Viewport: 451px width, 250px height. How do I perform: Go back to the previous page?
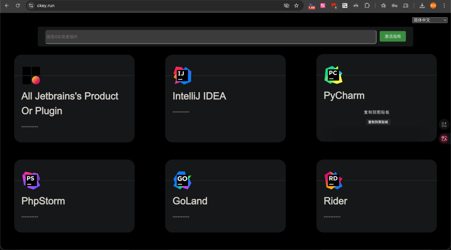click(x=7, y=5)
